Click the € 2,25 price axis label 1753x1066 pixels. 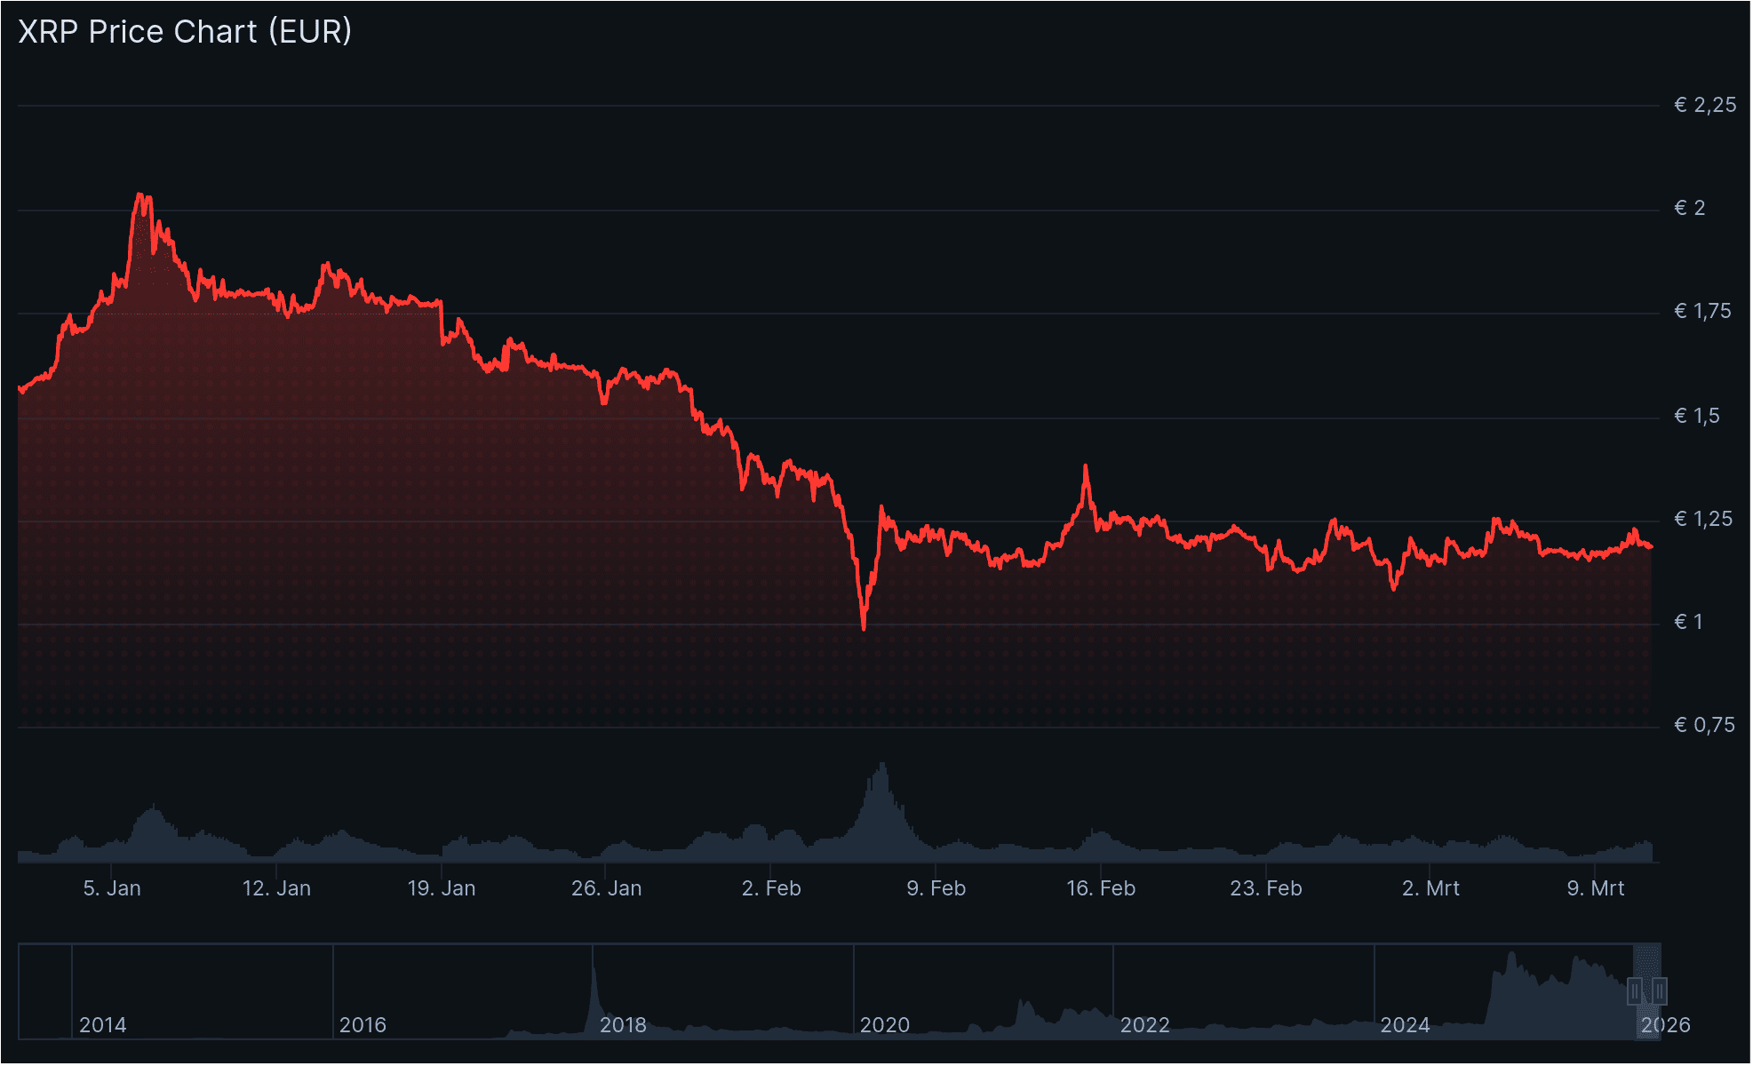(1702, 104)
